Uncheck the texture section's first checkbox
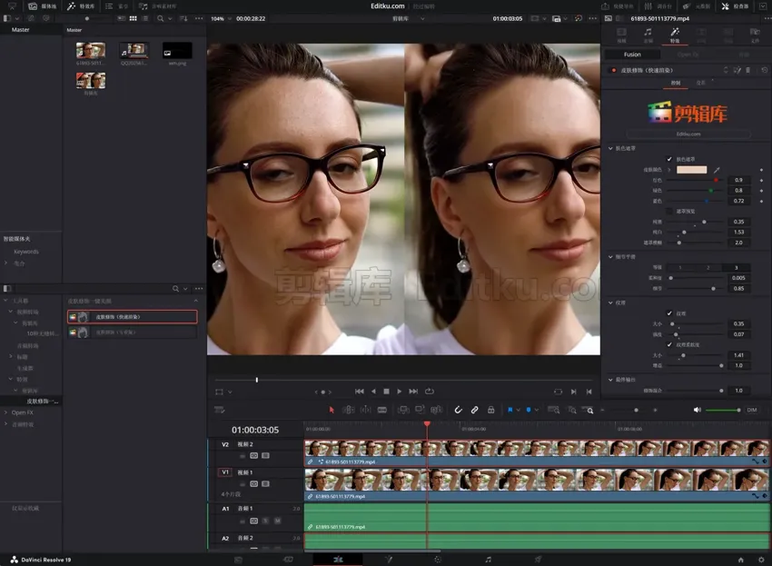Image resolution: width=772 pixels, height=566 pixels. point(669,313)
